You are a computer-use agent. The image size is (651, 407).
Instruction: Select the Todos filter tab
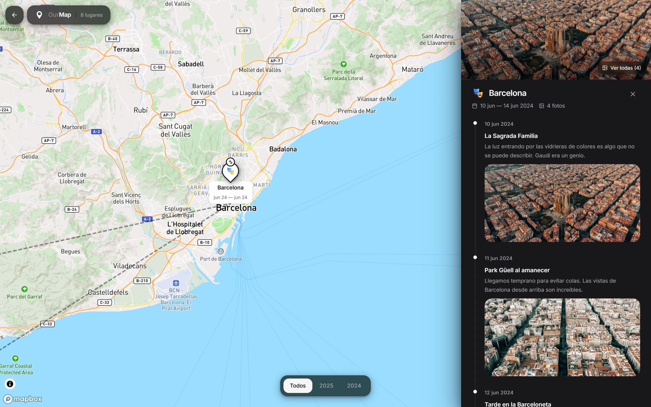pos(298,386)
